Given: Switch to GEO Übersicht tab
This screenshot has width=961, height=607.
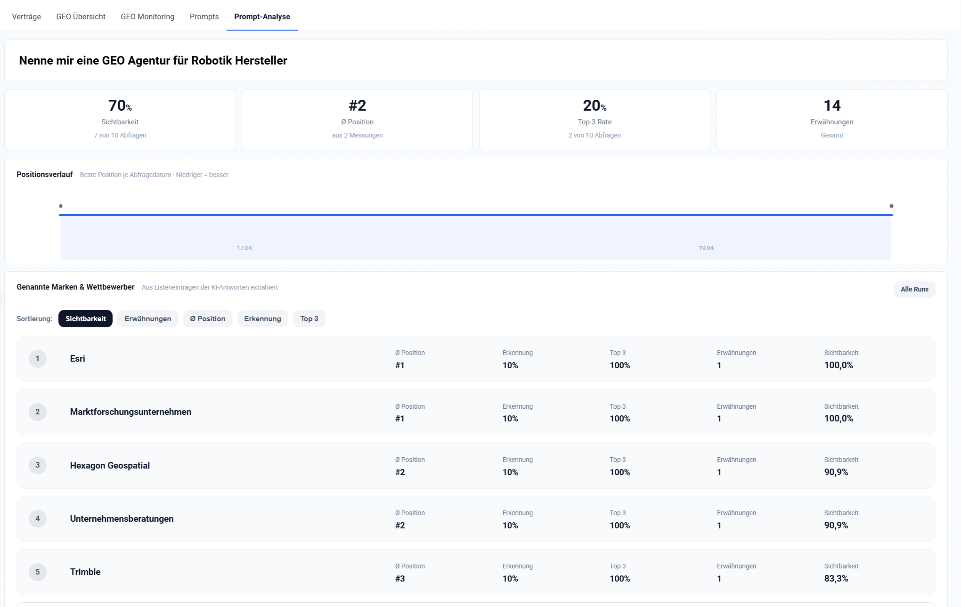Looking at the screenshot, I should pos(81,16).
